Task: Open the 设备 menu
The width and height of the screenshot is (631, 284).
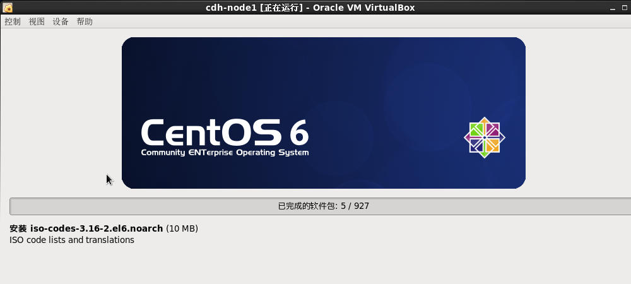Action: pyautogui.click(x=61, y=21)
